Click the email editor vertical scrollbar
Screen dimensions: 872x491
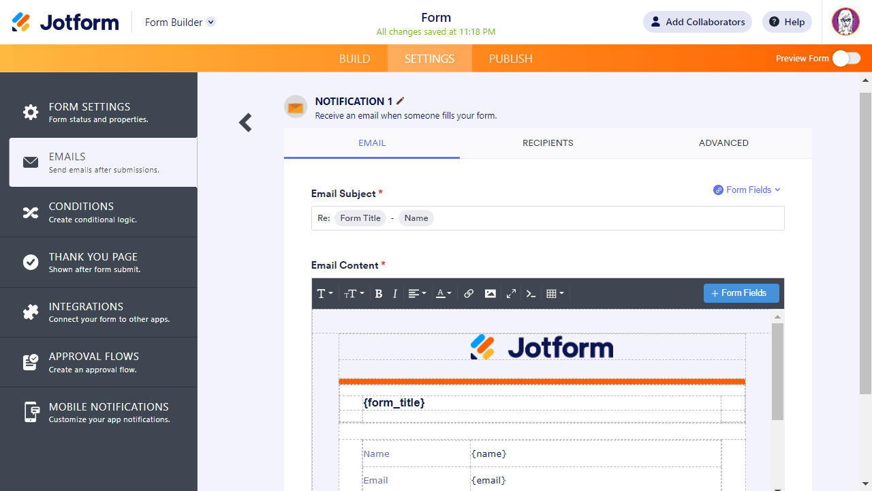pyautogui.click(x=777, y=372)
